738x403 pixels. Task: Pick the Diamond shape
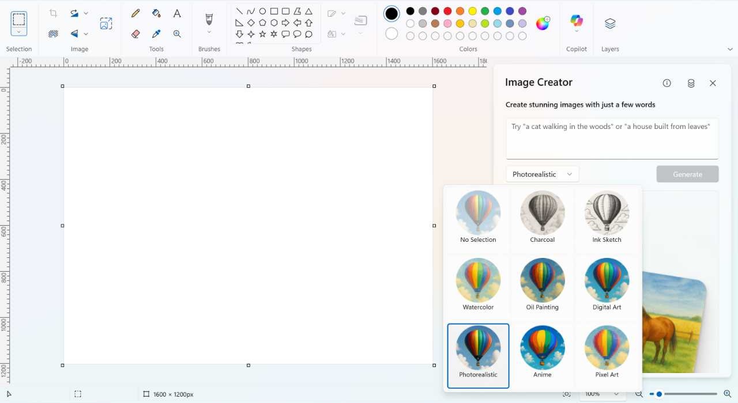point(251,22)
